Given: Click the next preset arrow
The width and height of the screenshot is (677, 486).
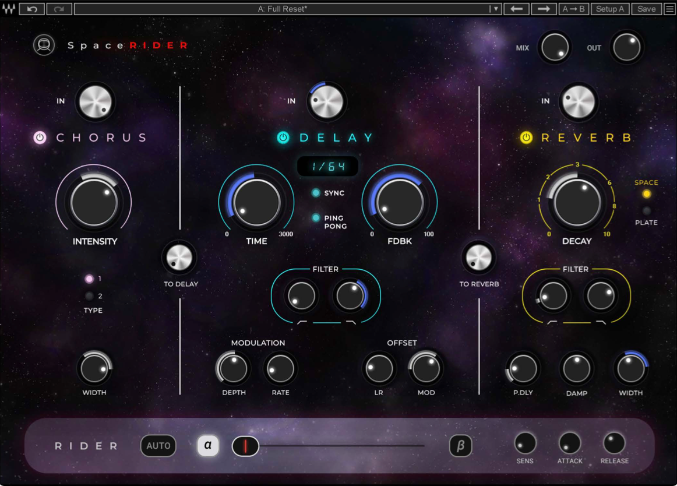Looking at the screenshot, I should click(x=544, y=8).
